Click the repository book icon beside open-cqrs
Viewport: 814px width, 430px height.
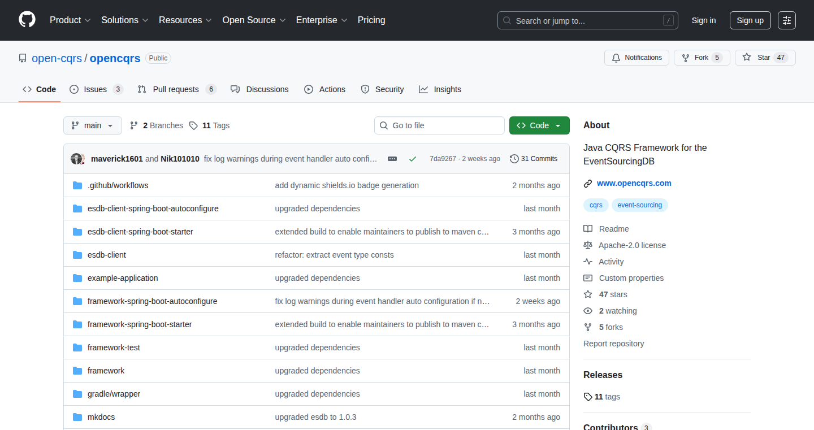(23, 58)
